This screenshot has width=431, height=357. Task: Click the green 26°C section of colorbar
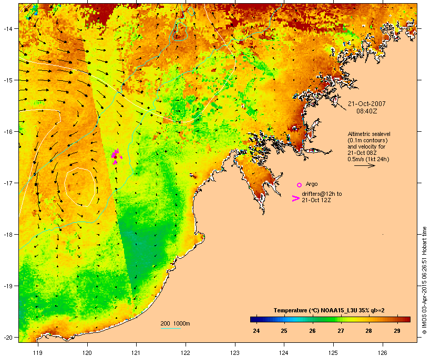pyautogui.click(x=313, y=319)
